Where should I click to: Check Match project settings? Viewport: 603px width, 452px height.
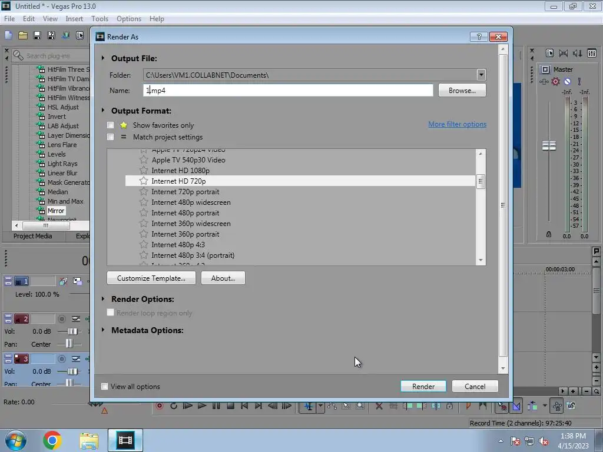pyautogui.click(x=110, y=137)
